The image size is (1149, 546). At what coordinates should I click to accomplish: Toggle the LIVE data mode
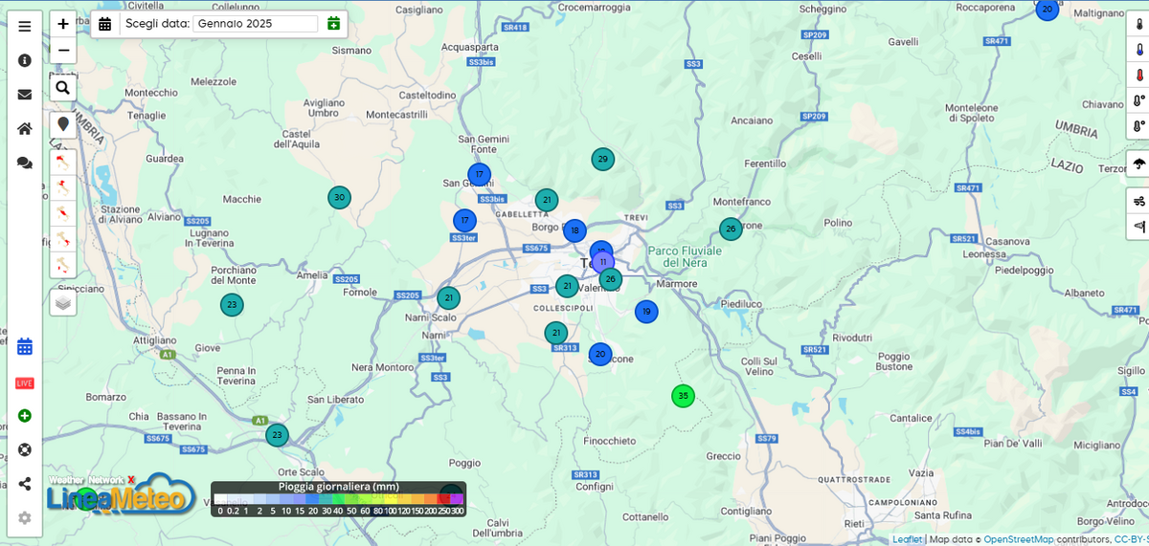tap(25, 382)
